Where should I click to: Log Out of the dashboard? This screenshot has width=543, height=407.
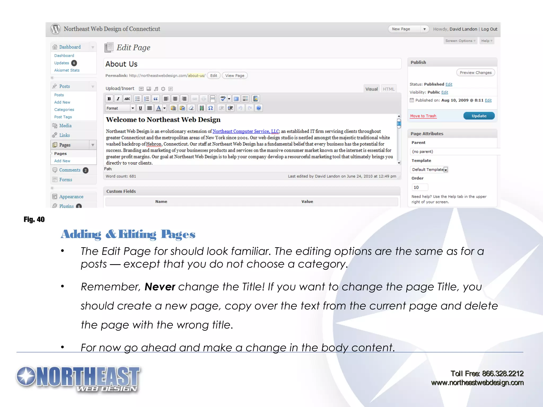point(489,29)
